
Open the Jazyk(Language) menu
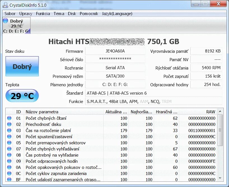pyautogui.click(x=117, y=14)
